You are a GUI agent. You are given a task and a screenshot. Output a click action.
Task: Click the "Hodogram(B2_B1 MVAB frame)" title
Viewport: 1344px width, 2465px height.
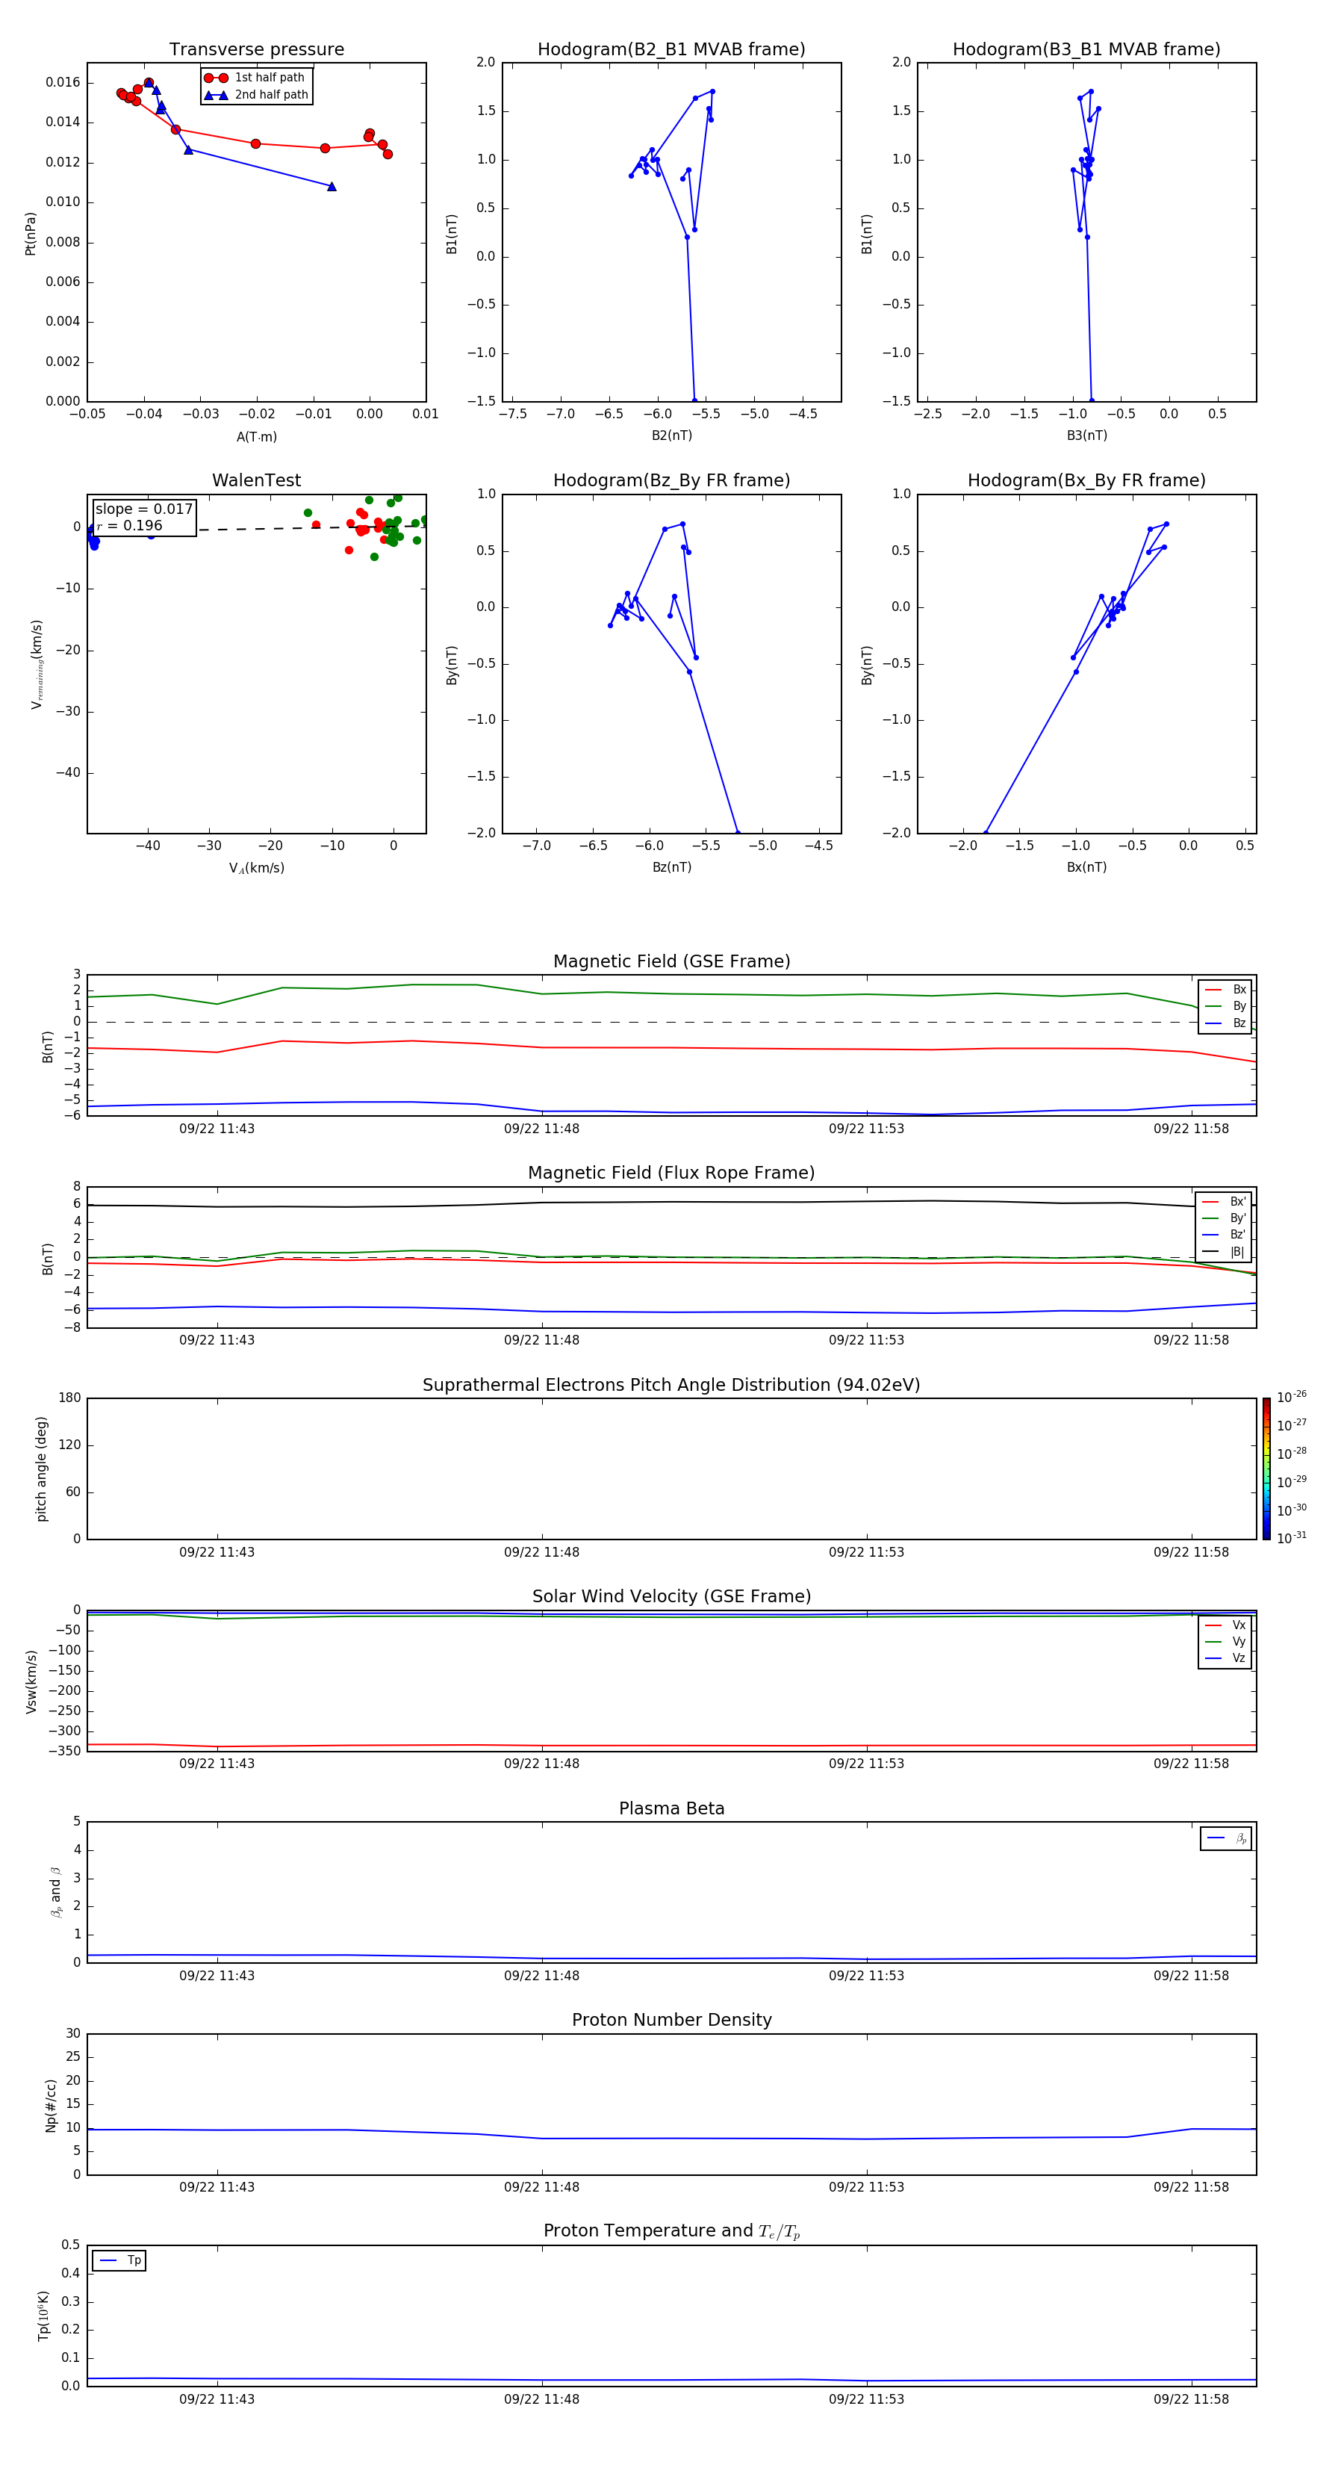671,49
